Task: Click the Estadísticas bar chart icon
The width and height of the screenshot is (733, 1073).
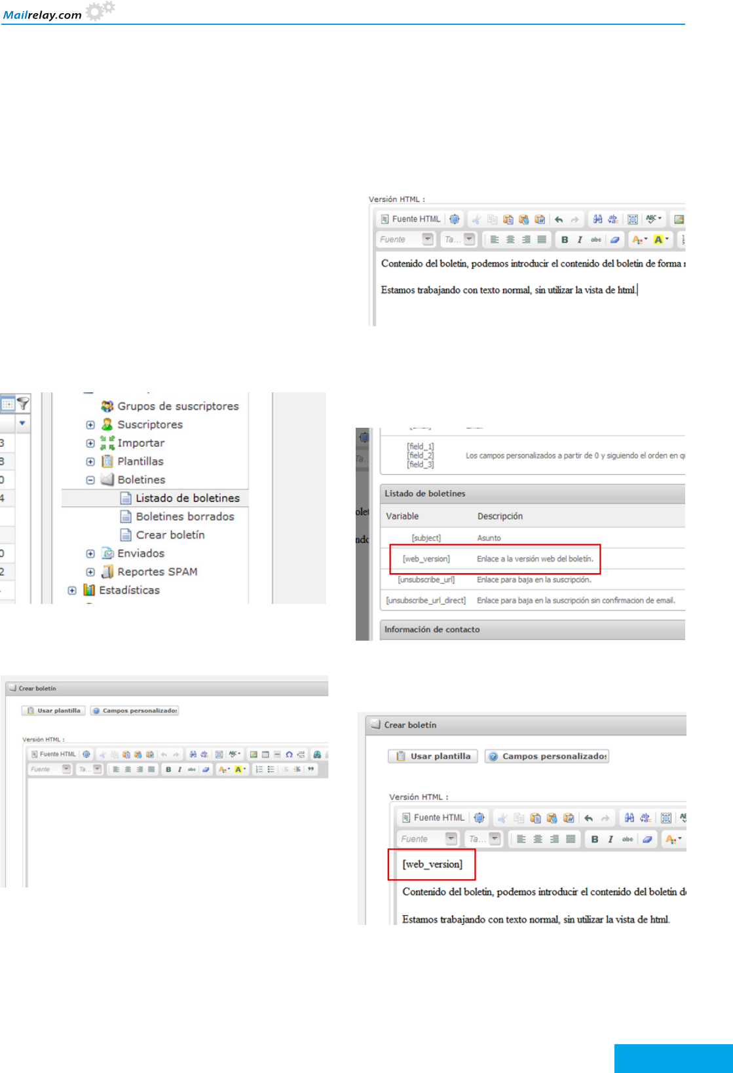Action: click(89, 590)
